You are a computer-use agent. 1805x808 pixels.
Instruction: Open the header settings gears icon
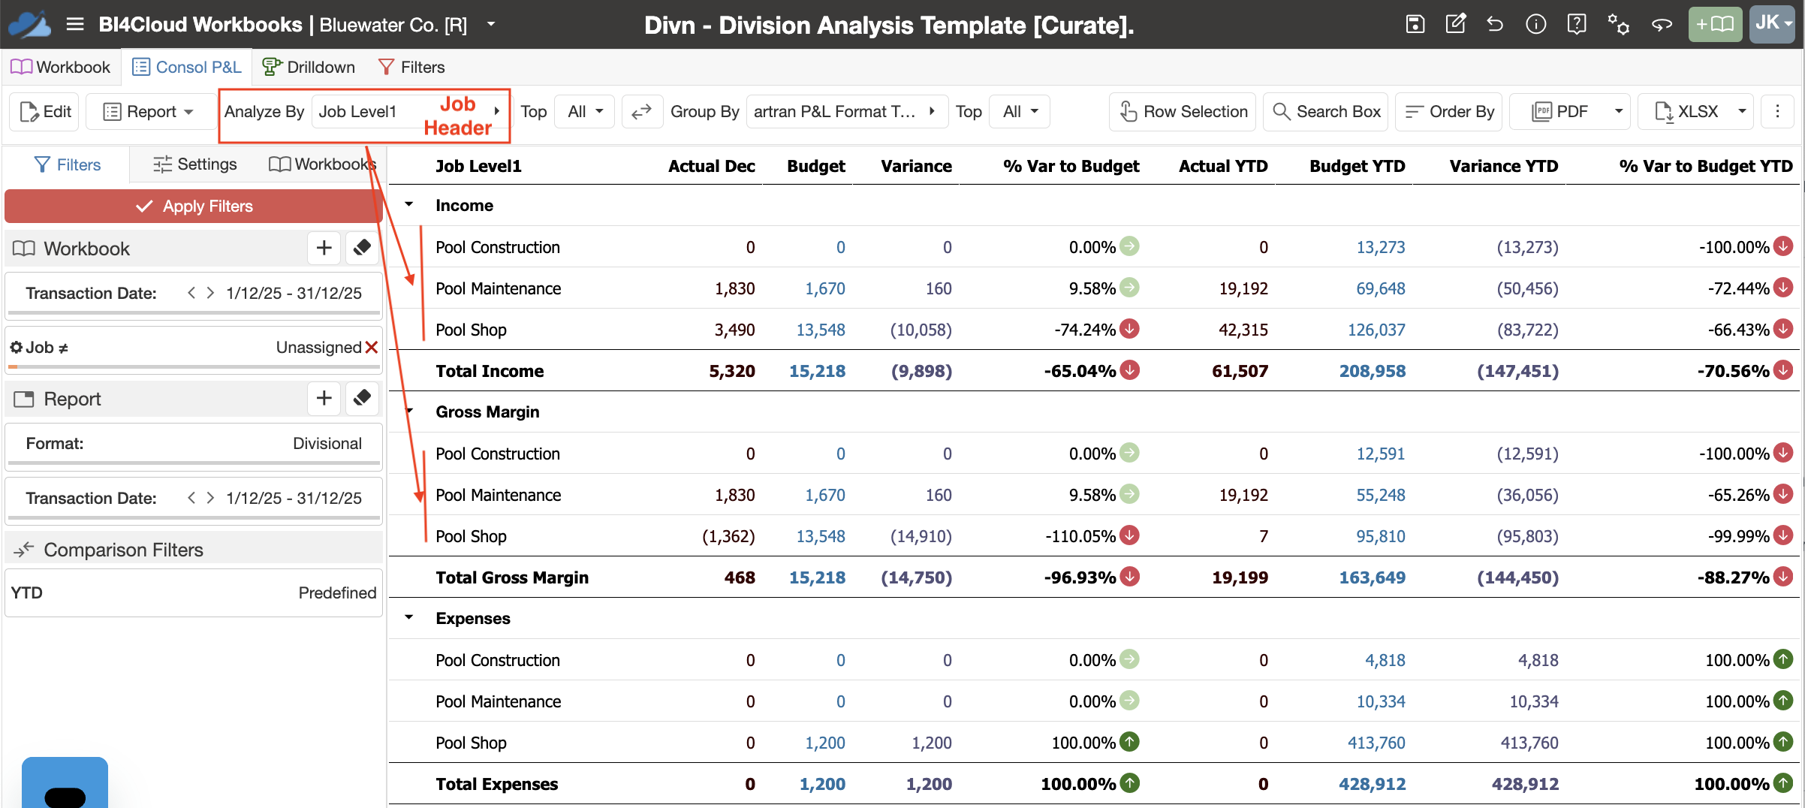tap(1618, 24)
